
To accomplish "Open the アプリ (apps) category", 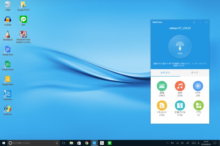I will point(198,106).
